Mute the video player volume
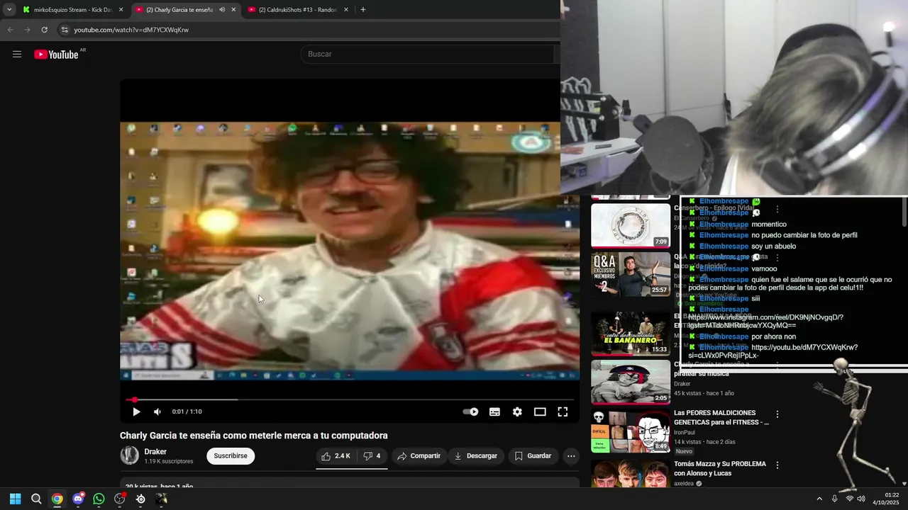This screenshot has width=908, height=510. click(x=157, y=412)
